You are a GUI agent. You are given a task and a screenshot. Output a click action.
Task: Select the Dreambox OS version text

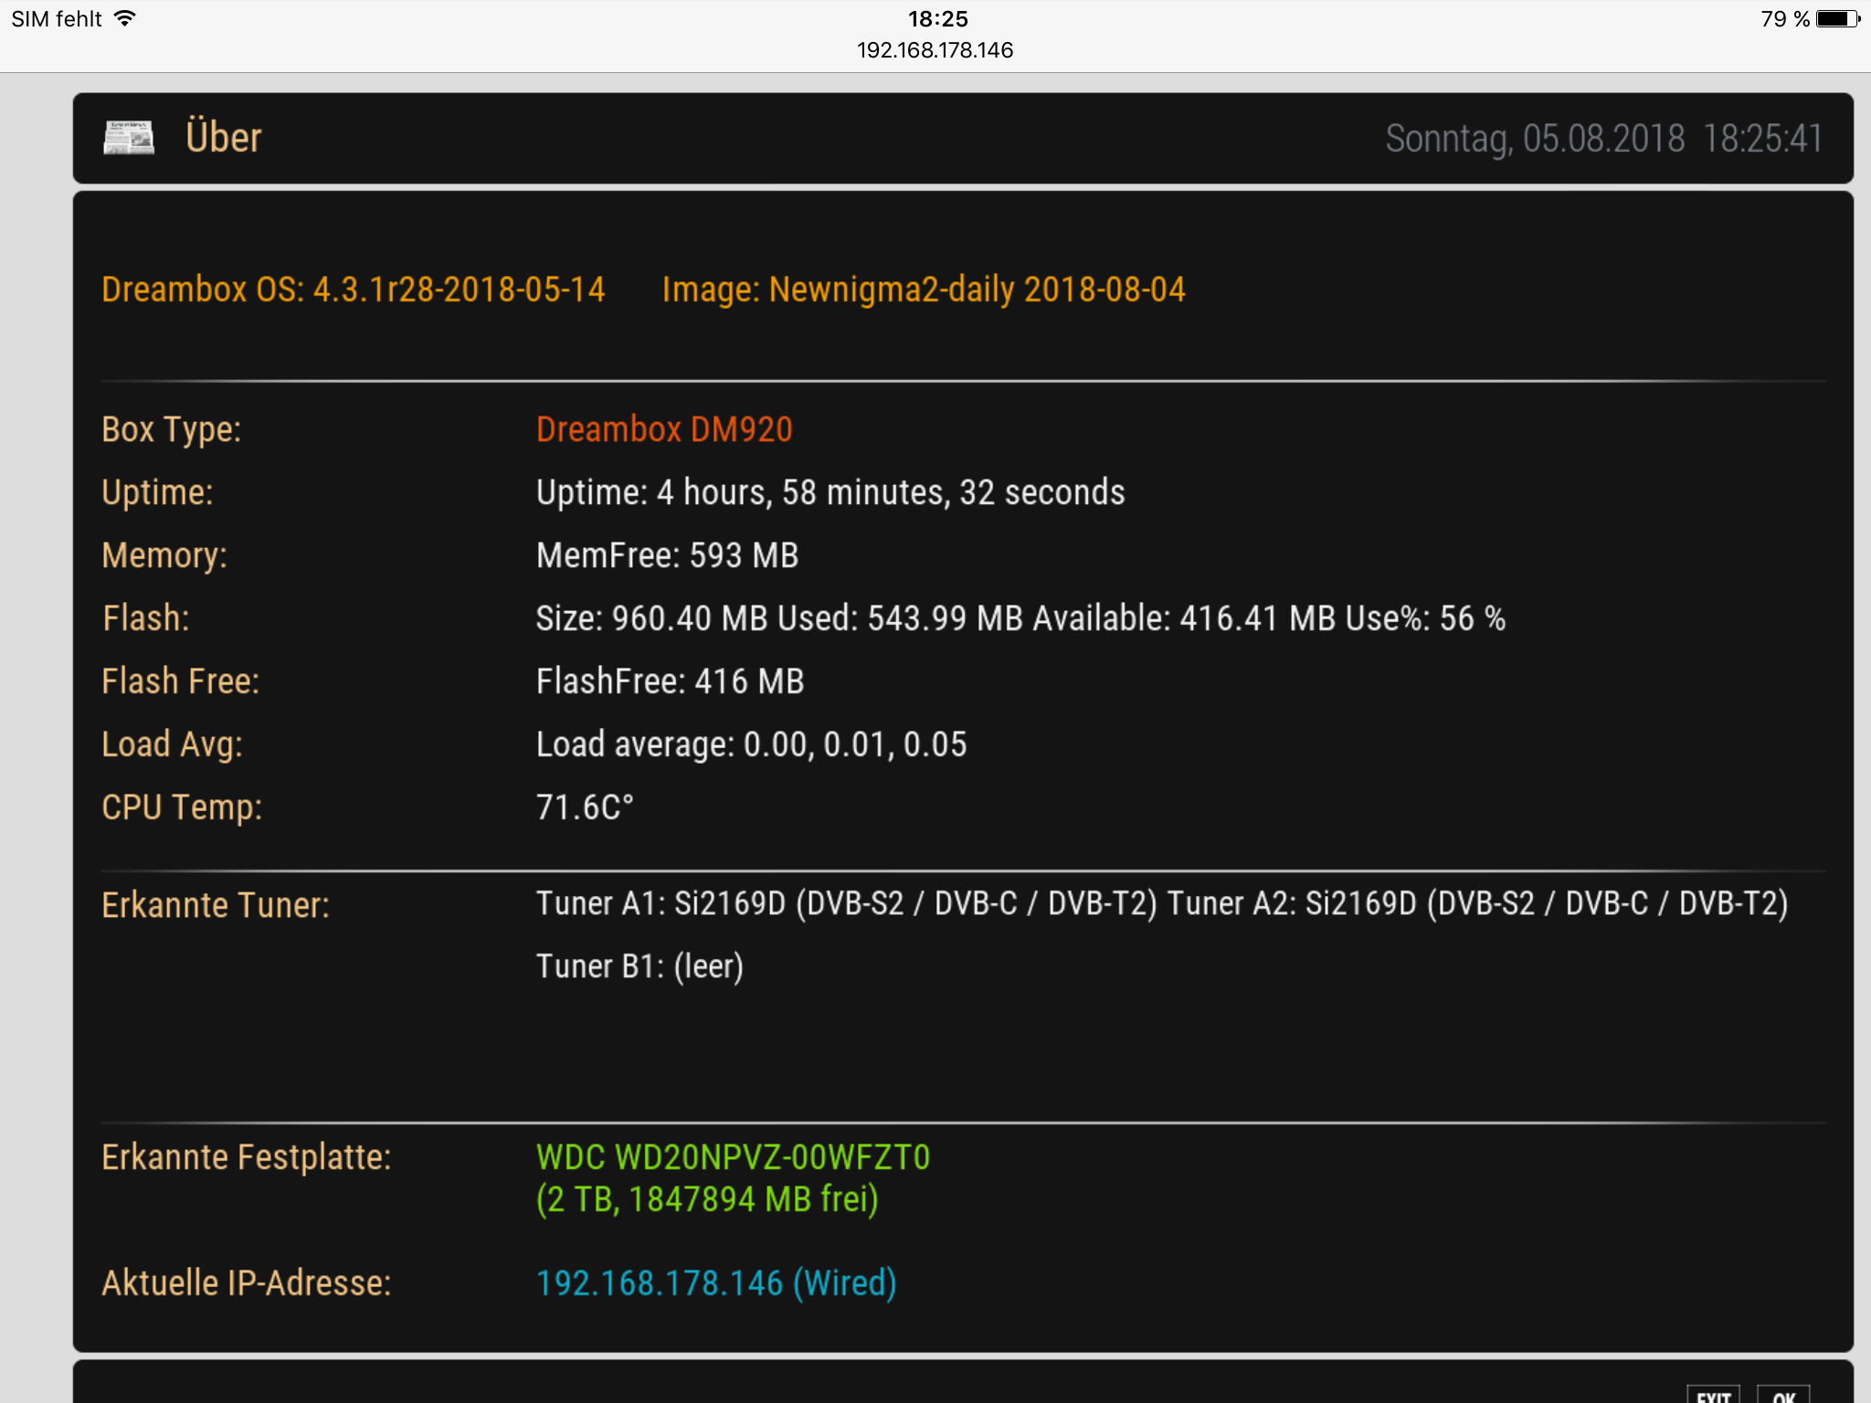tap(353, 290)
